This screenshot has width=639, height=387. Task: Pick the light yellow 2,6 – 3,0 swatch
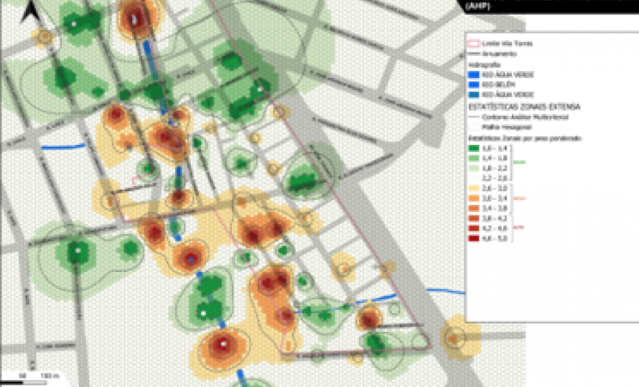pyautogui.click(x=473, y=188)
